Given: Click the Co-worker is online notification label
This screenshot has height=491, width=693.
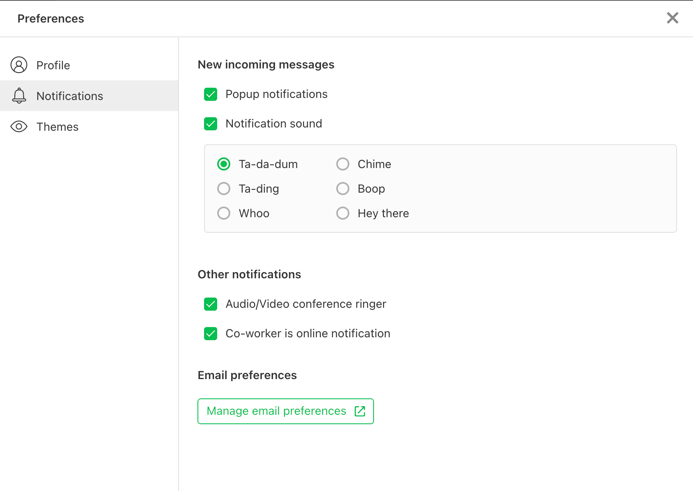Looking at the screenshot, I should click(308, 334).
